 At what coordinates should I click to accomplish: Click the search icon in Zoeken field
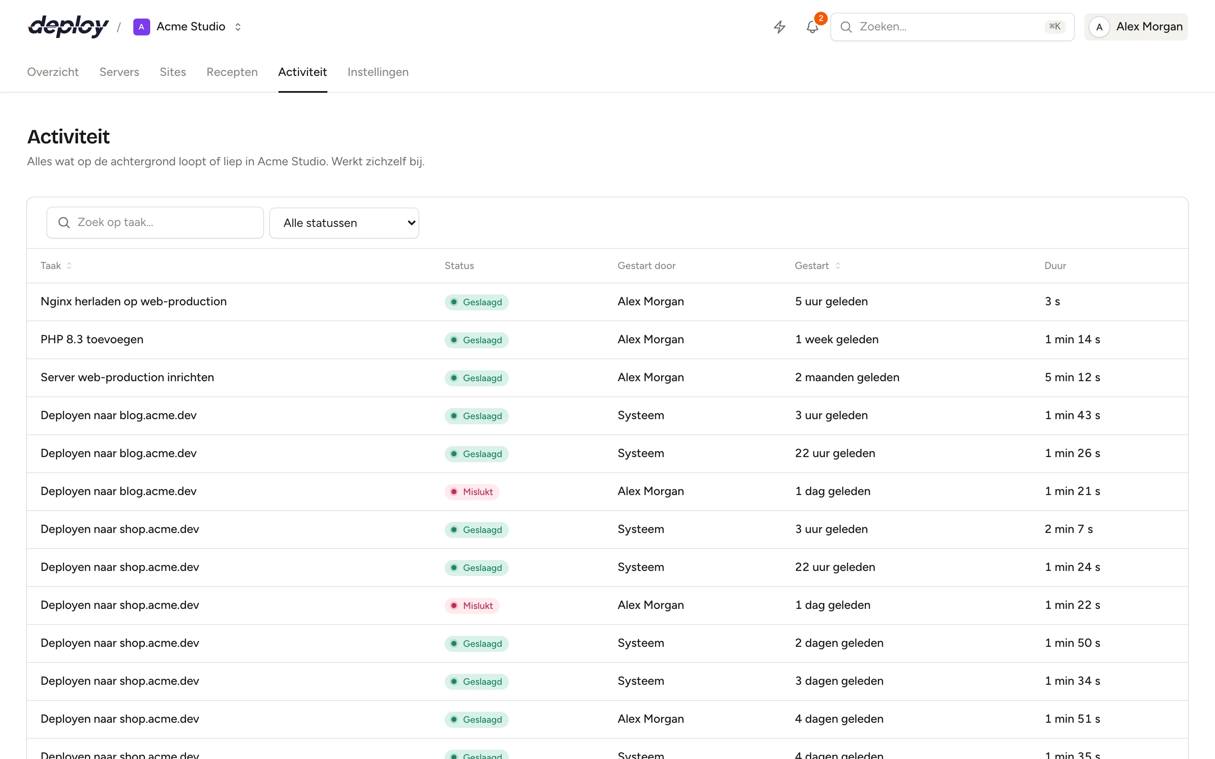click(846, 27)
